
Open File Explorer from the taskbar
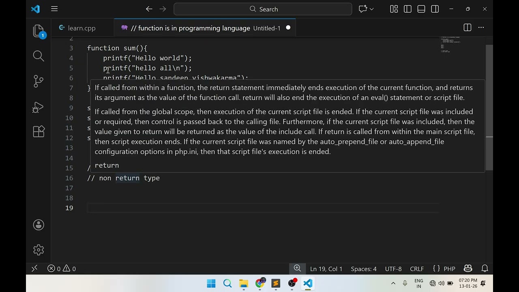(x=243, y=283)
